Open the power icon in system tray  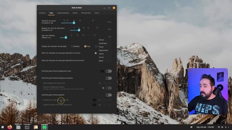click(225, 127)
